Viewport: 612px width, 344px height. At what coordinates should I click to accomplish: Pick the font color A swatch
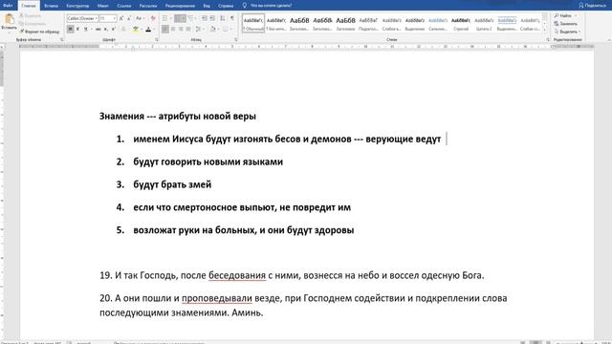pyautogui.click(x=148, y=30)
